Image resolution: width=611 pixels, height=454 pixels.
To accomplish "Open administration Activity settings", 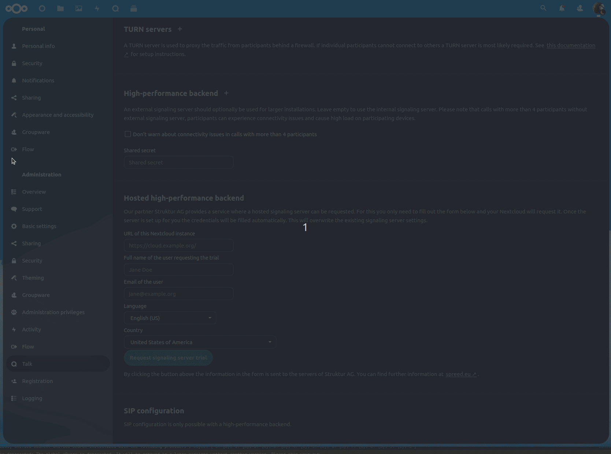I will click(x=58, y=330).
